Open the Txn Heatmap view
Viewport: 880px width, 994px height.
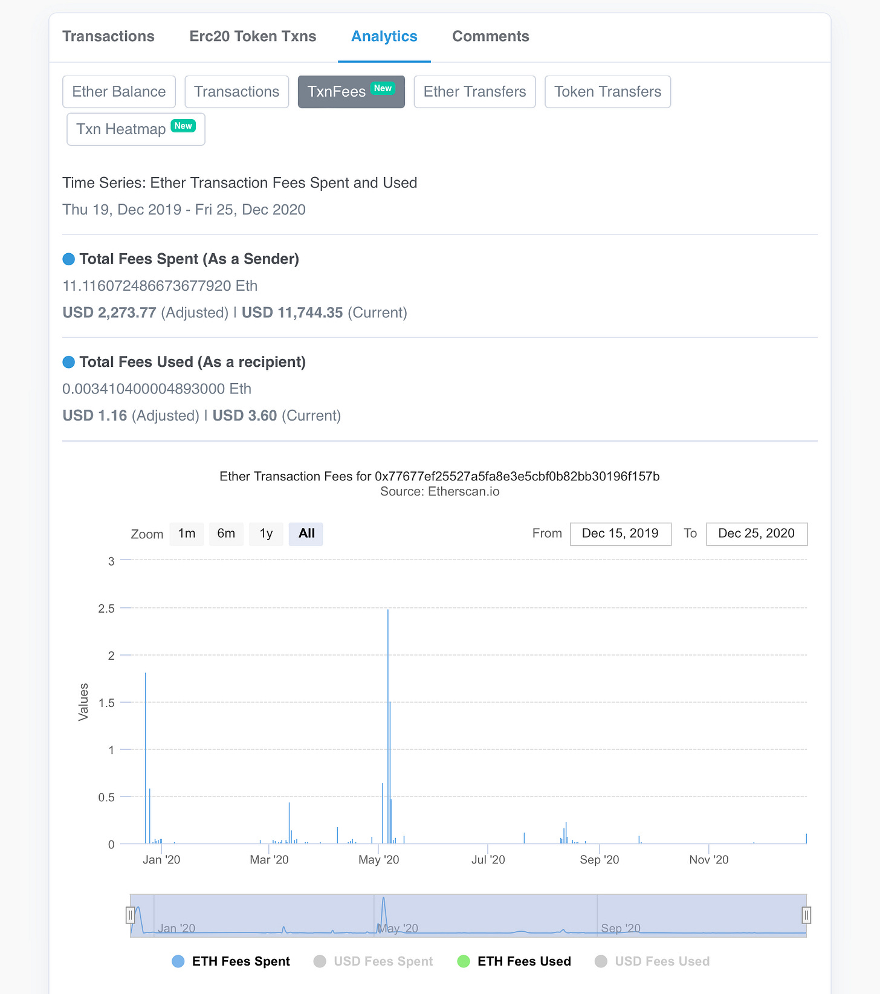[136, 129]
